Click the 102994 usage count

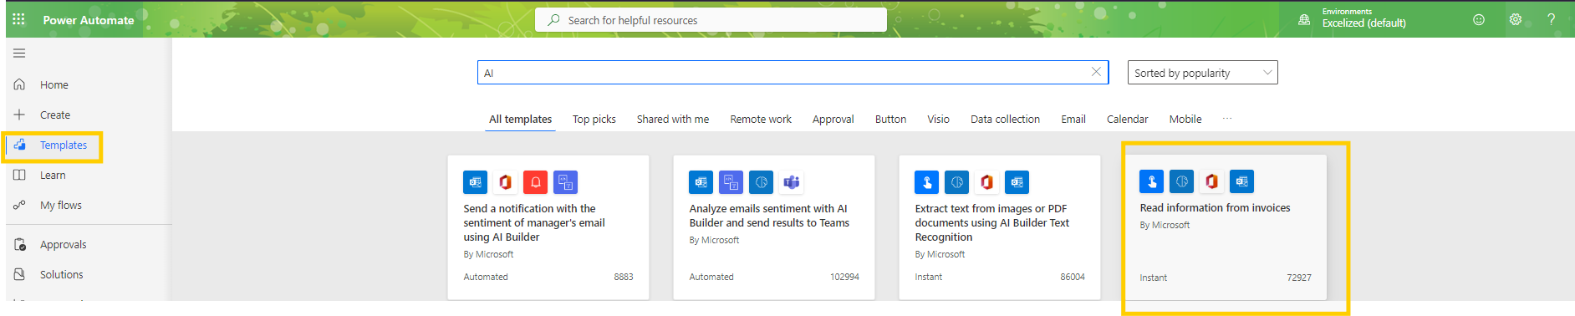(844, 277)
